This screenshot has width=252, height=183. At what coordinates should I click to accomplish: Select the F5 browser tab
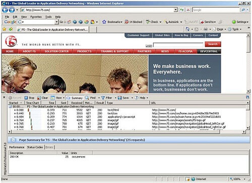(x=53, y=30)
